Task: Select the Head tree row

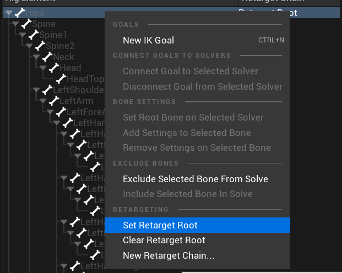Action: point(54,68)
